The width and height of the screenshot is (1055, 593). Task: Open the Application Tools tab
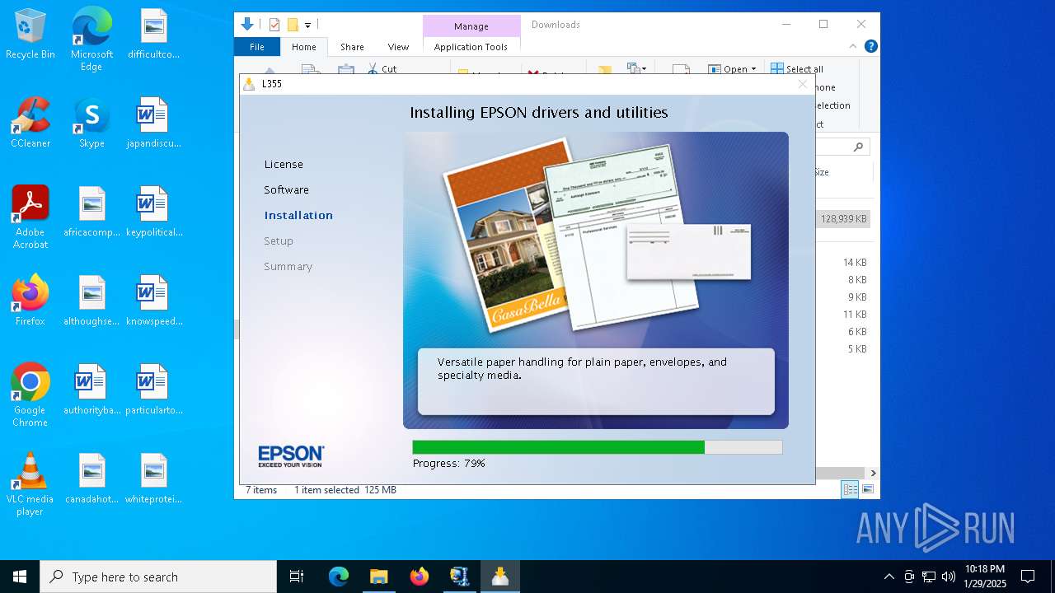tap(471, 47)
